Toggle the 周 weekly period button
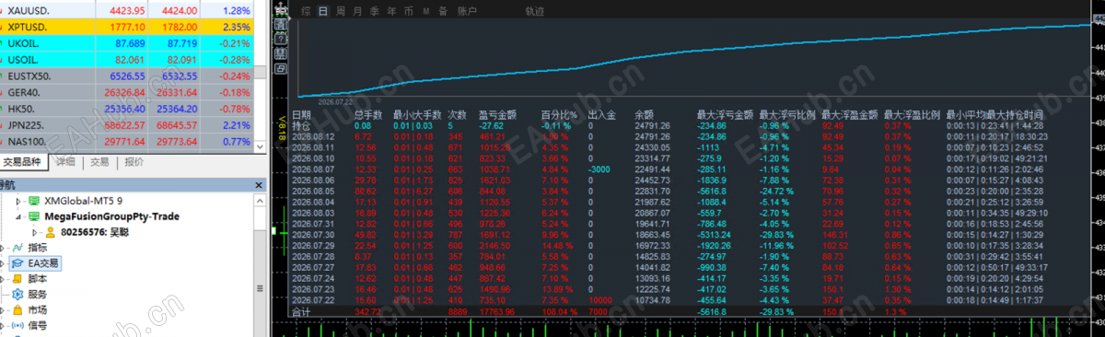Viewport: 1105px width, 337px height. coord(341,12)
